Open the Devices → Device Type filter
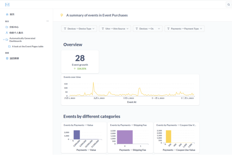The height and width of the screenshot is (155, 232). (79, 29)
